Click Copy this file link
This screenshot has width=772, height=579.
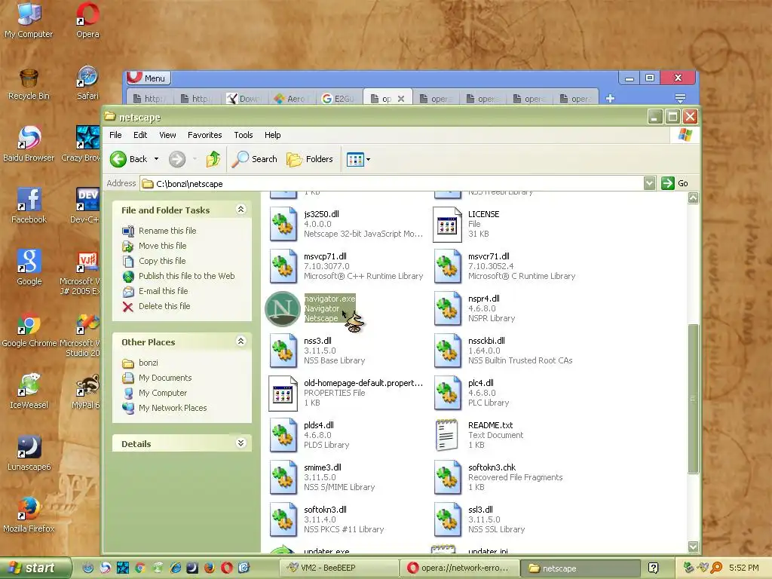(x=162, y=261)
